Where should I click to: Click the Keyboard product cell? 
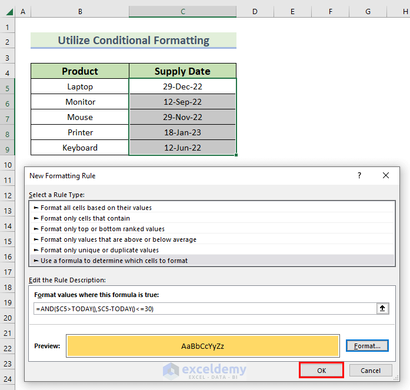(x=80, y=148)
